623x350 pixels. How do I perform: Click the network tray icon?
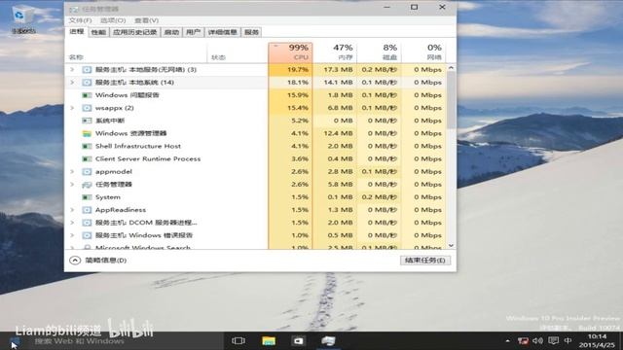coord(523,340)
